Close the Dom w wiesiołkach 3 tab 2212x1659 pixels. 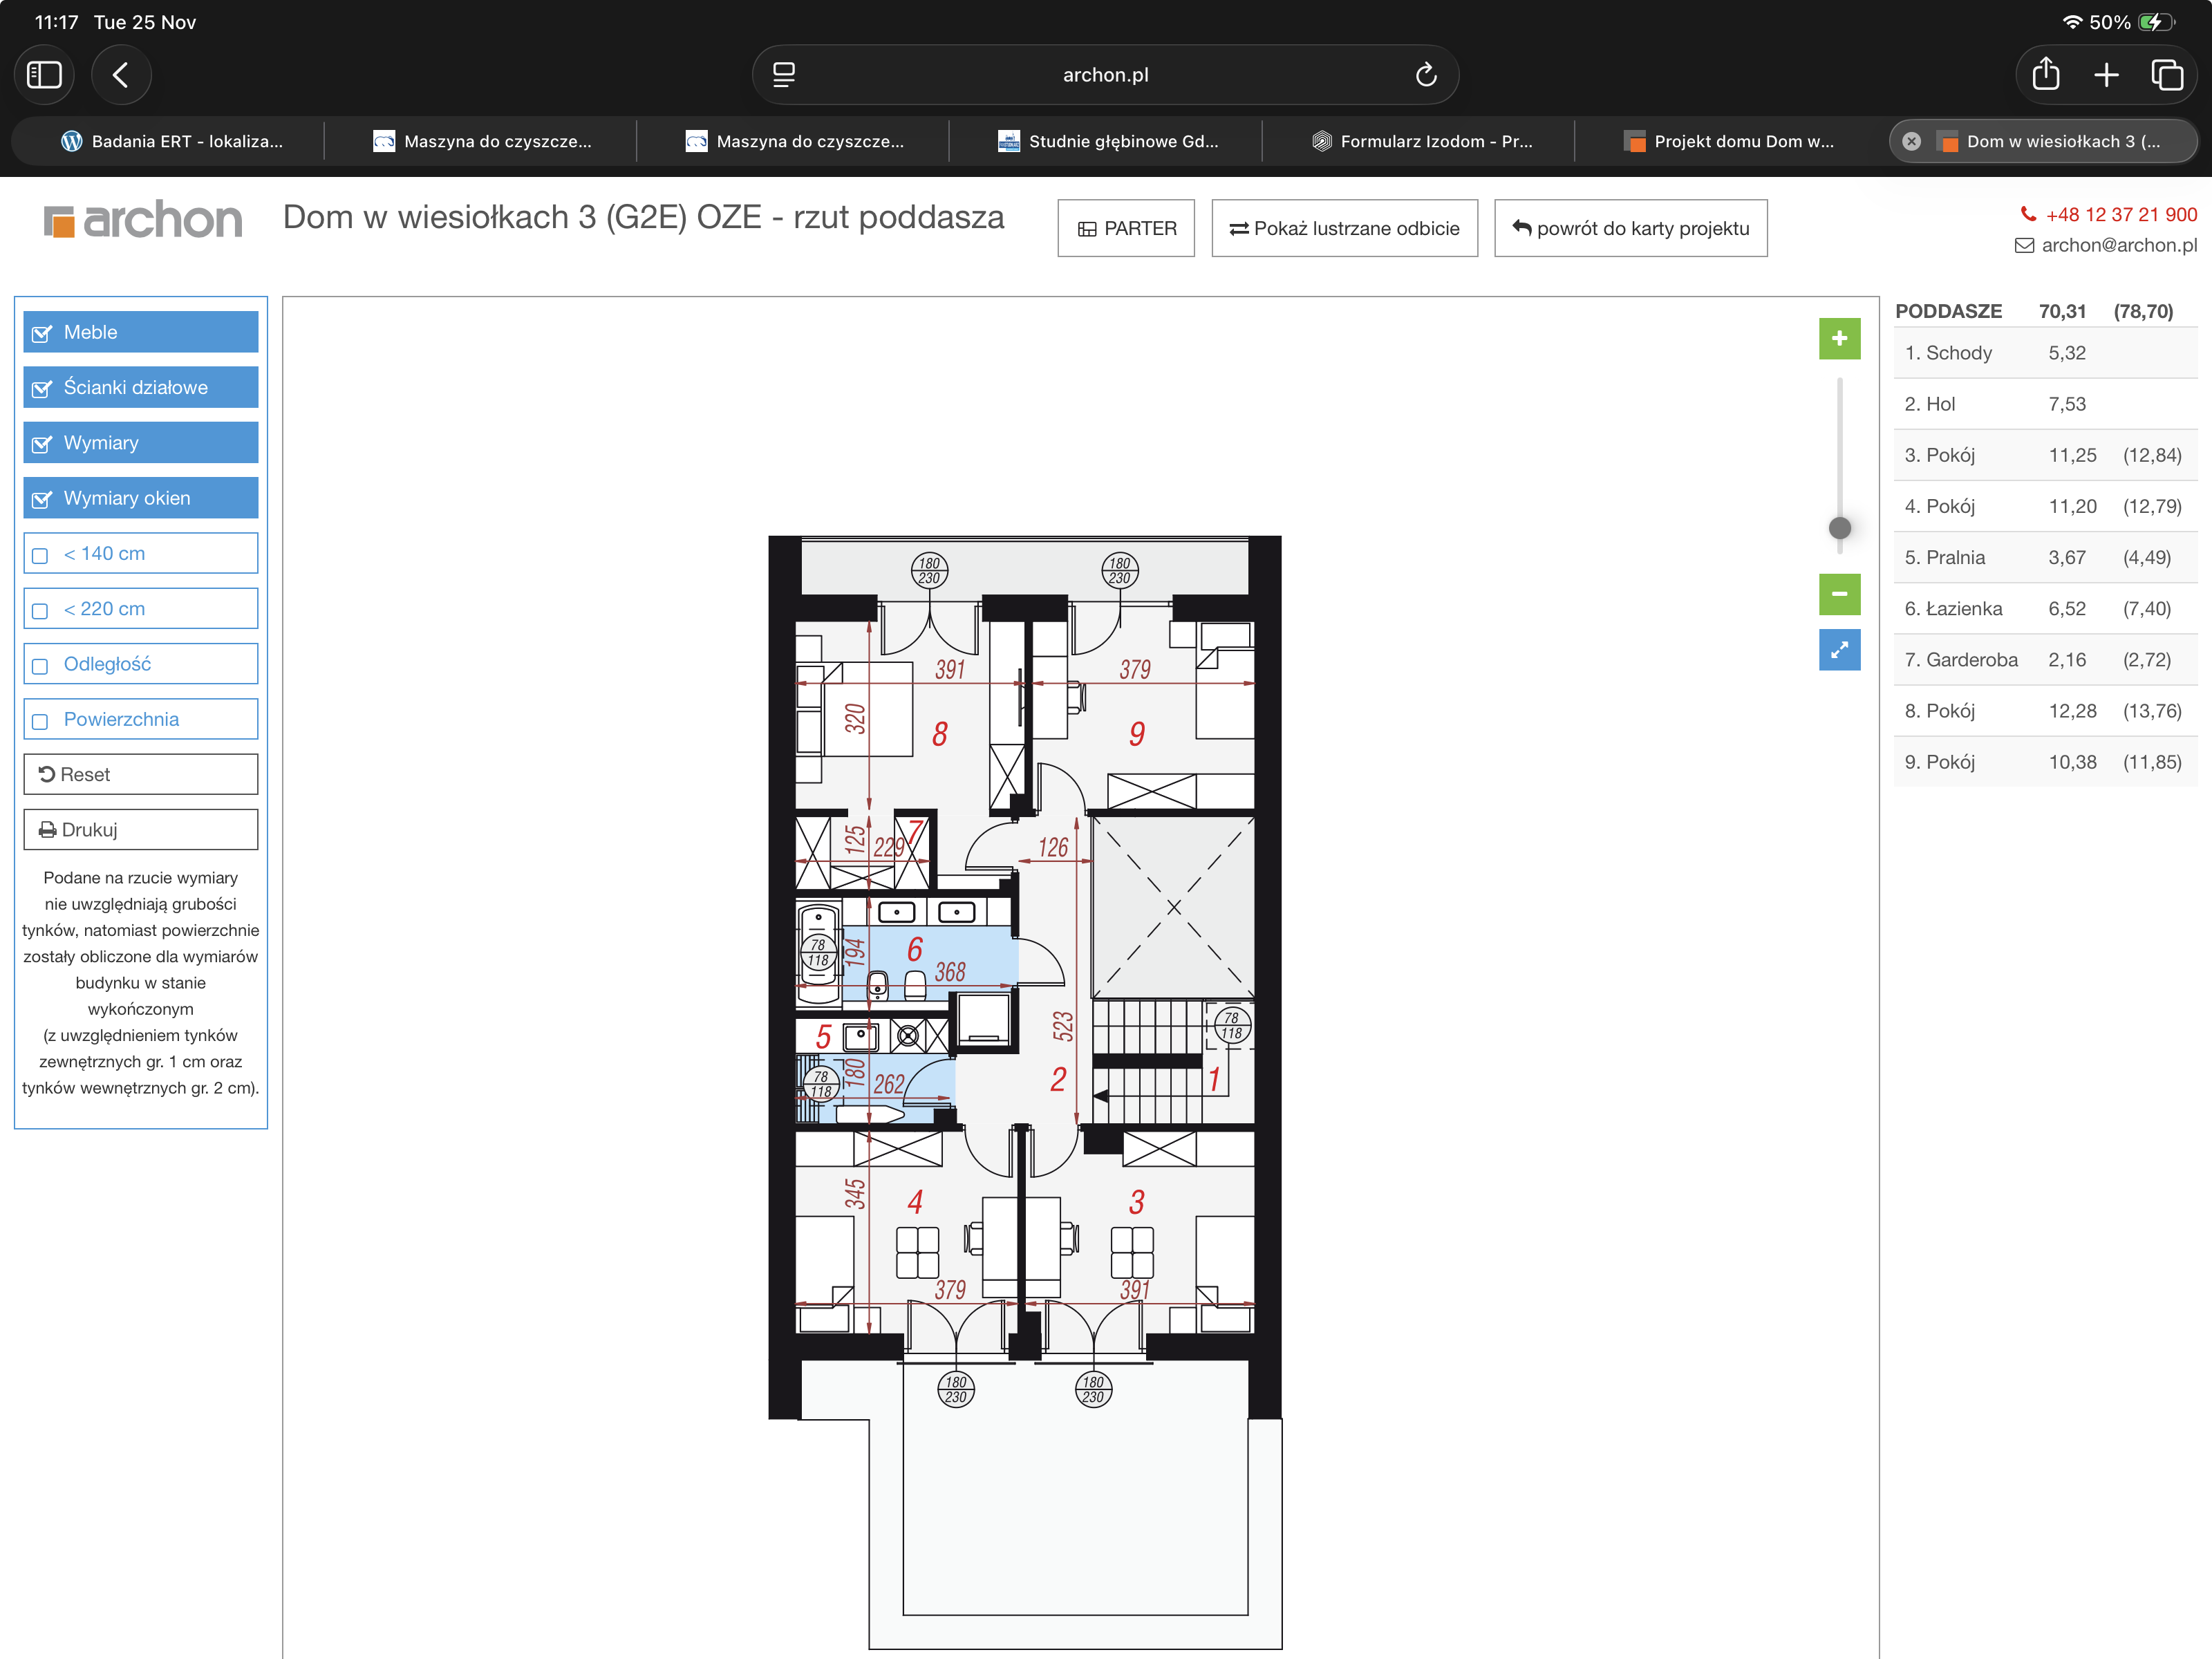click(1911, 141)
